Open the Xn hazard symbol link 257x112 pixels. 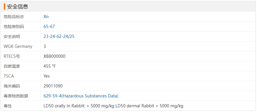pyautogui.click(x=46, y=17)
